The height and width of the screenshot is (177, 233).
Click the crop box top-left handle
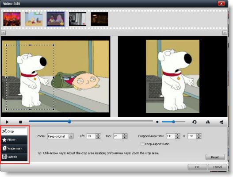6,45
